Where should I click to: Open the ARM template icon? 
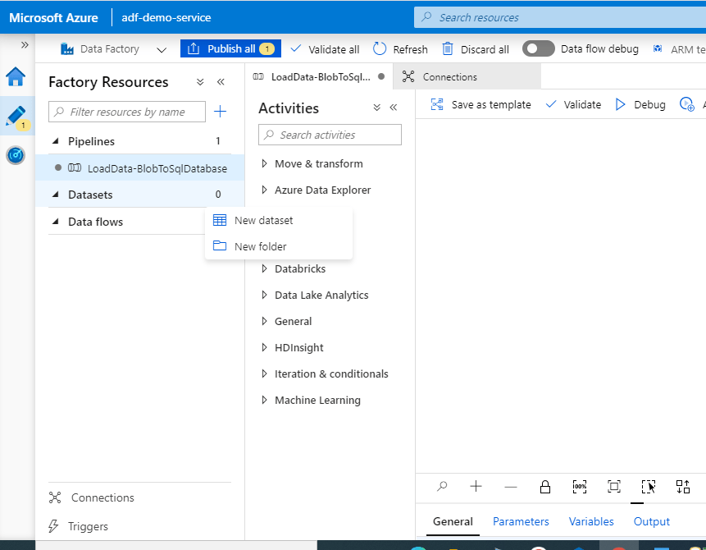658,48
